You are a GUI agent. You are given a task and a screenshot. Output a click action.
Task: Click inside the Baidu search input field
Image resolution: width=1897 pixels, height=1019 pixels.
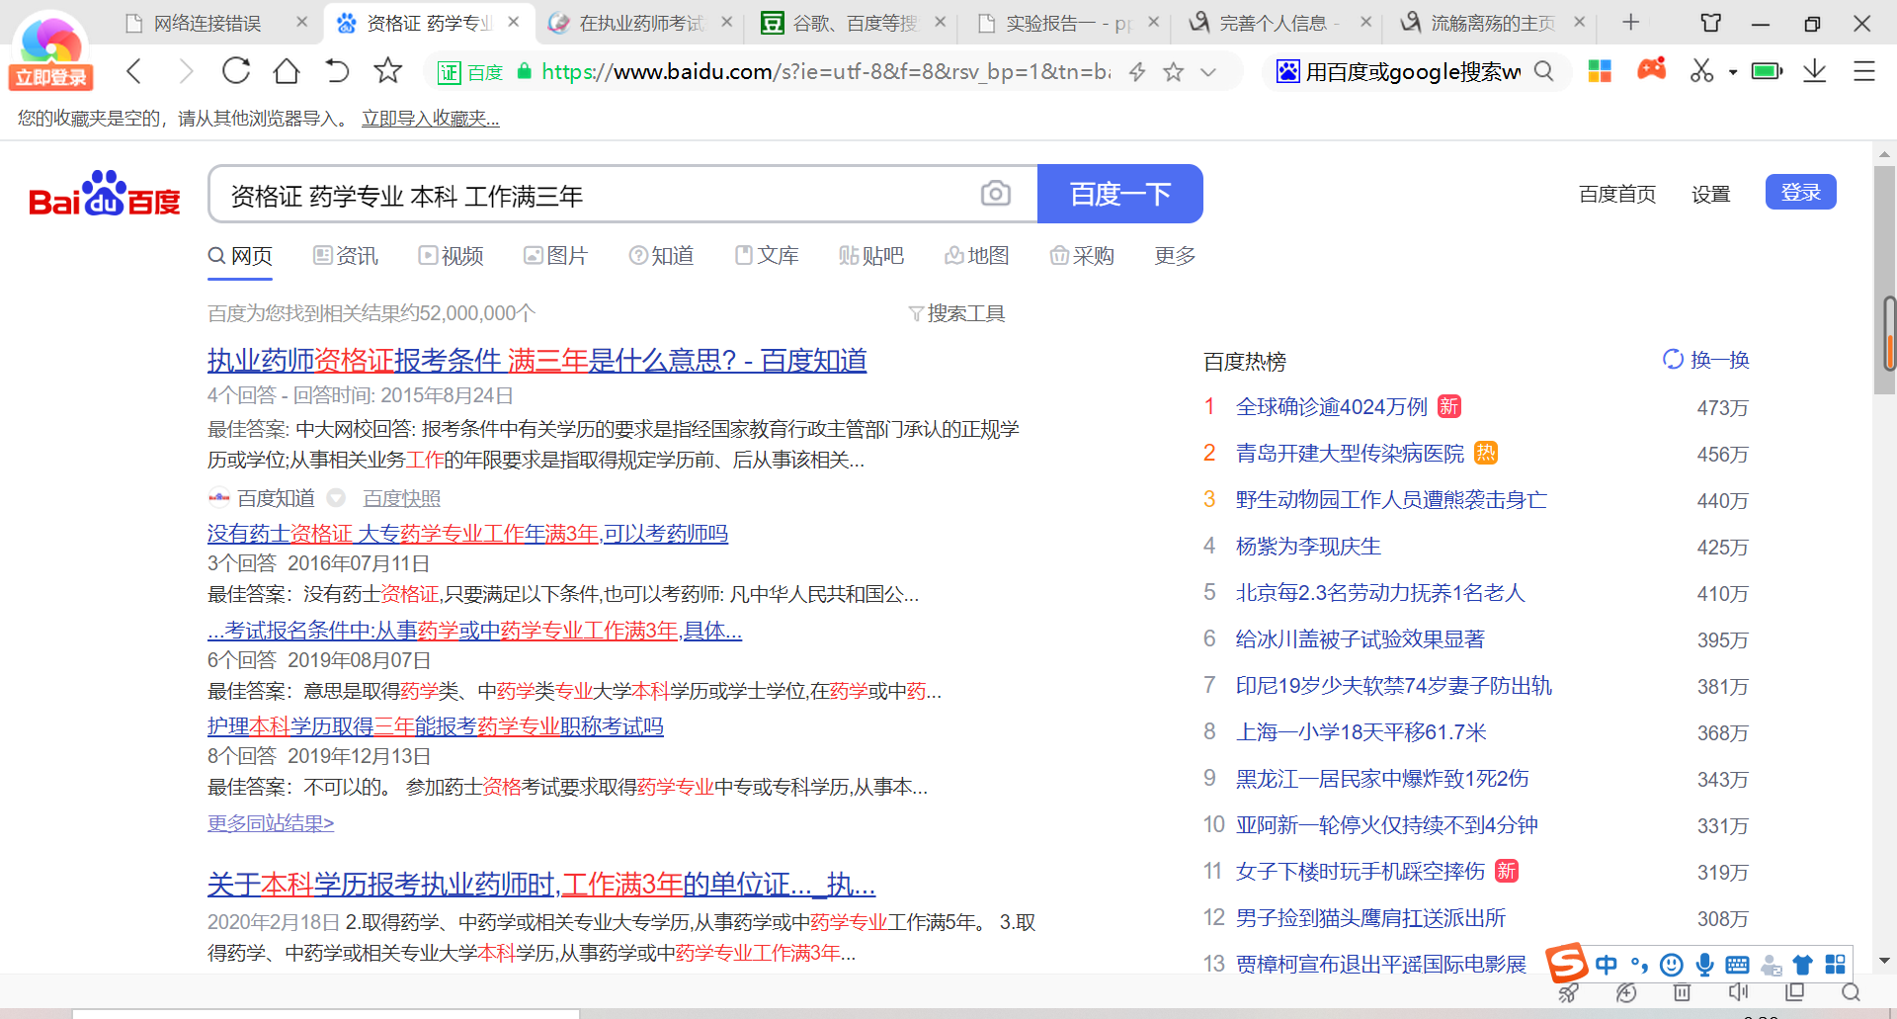(593, 195)
